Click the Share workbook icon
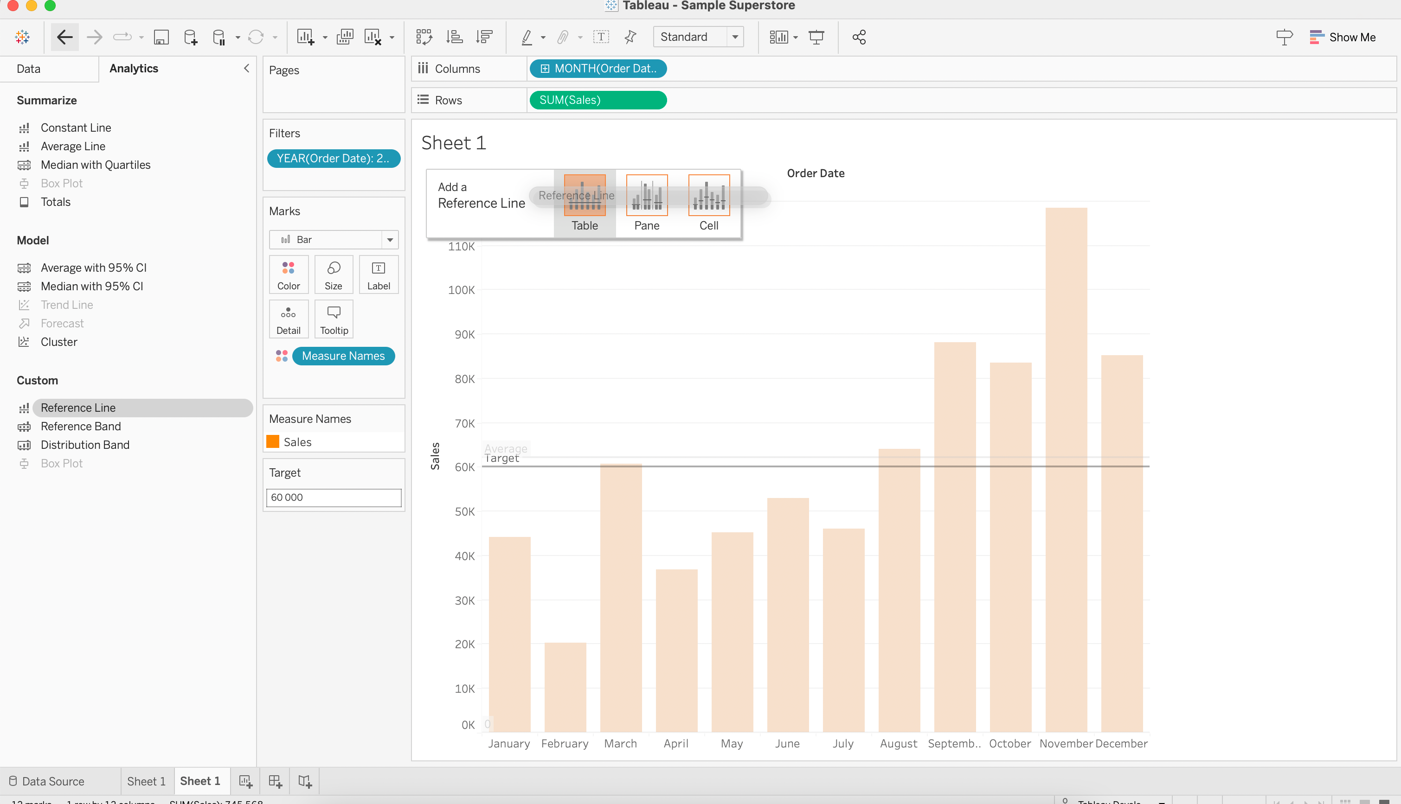 click(x=859, y=37)
